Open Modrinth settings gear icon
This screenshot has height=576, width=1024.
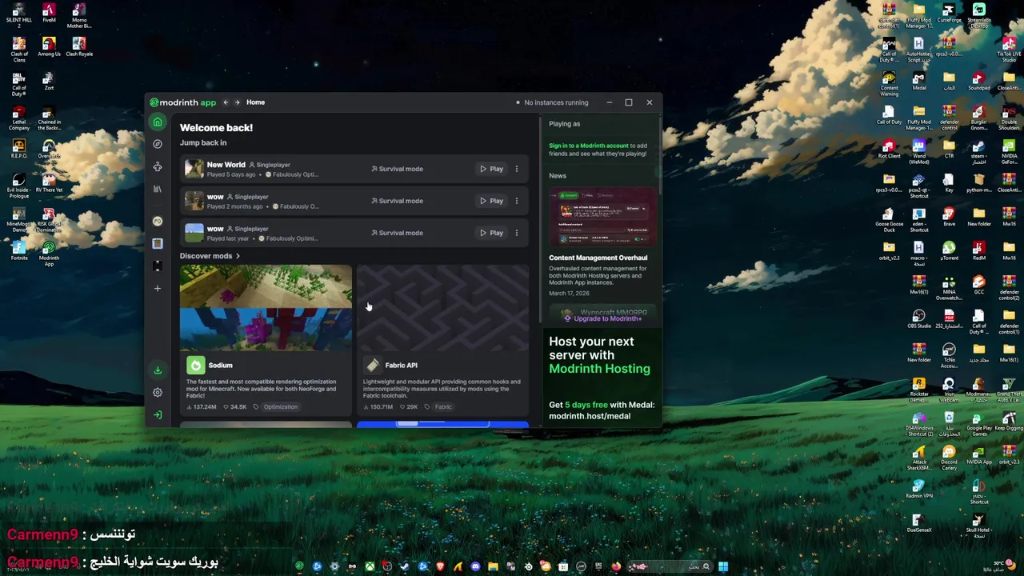click(158, 393)
